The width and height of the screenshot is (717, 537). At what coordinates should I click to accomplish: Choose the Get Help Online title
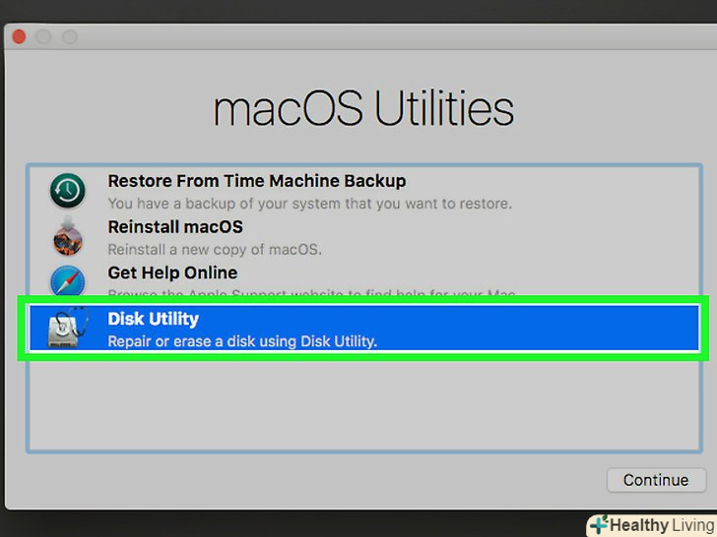tap(172, 272)
